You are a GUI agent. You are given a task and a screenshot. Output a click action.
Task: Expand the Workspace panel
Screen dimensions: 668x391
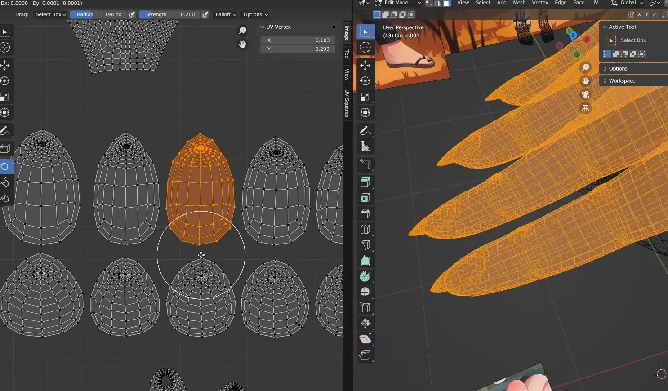622,81
